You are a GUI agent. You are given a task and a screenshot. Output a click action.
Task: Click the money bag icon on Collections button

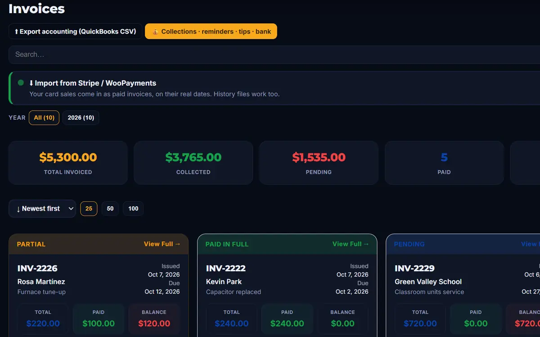click(x=155, y=31)
